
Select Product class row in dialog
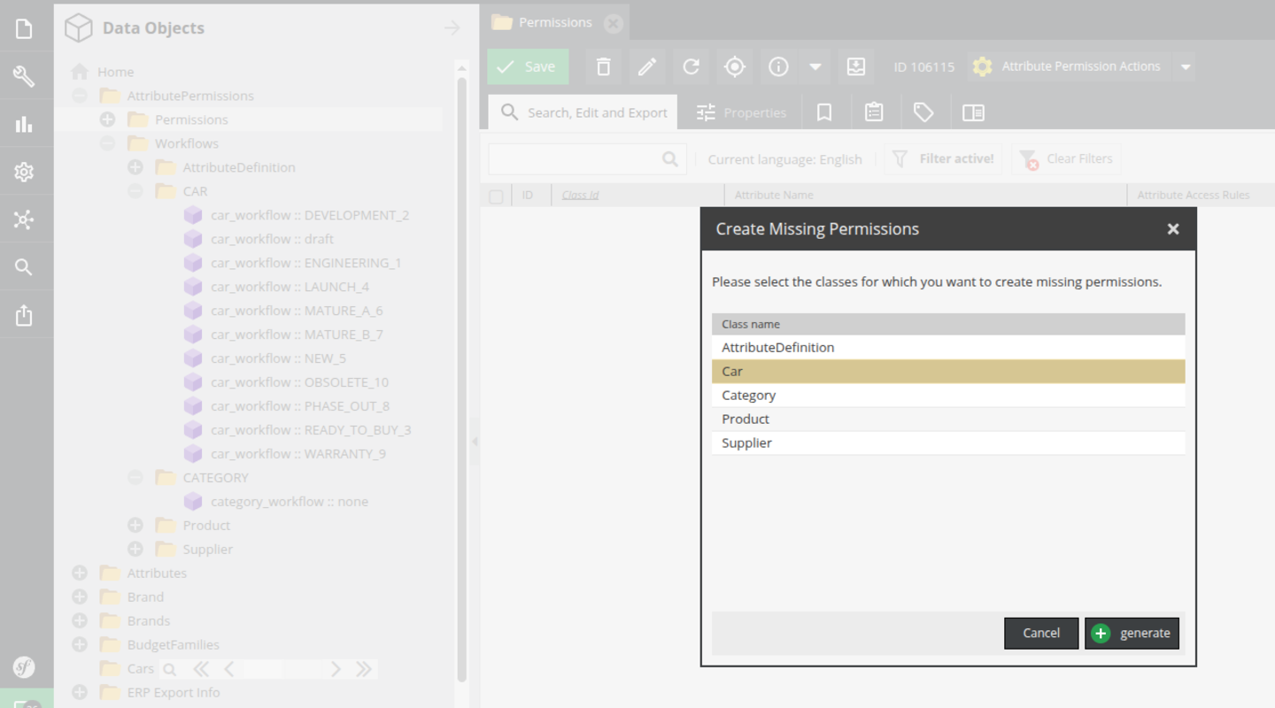(x=948, y=419)
